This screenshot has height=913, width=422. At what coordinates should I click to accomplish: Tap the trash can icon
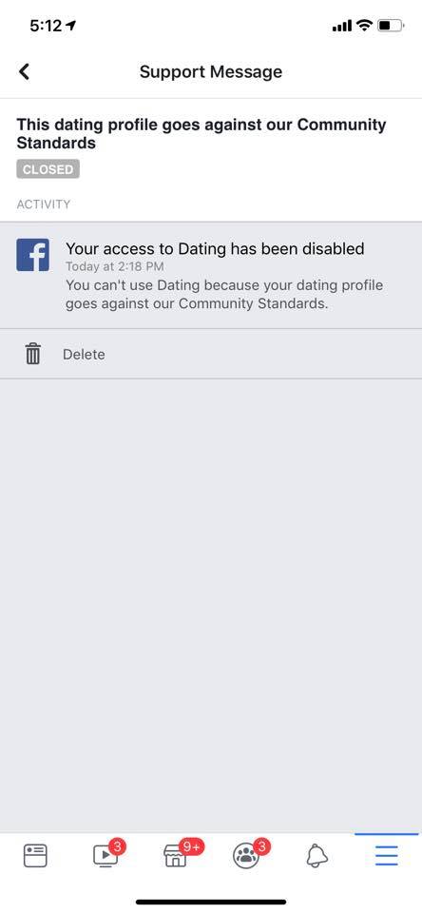tap(33, 354)
